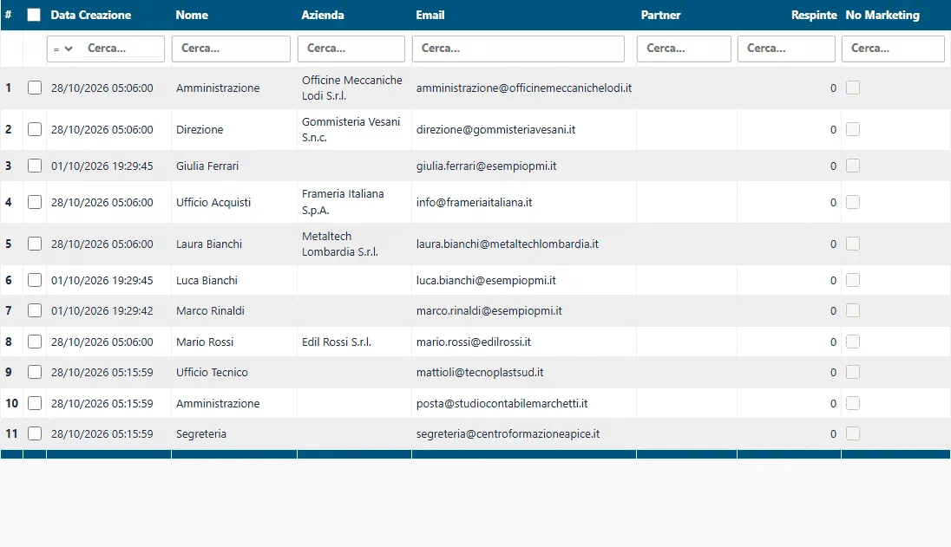Image resolution: width=951 pixels, height=547 pixels.
Task: Click the name Laura Bianchi
Action: 209,244
